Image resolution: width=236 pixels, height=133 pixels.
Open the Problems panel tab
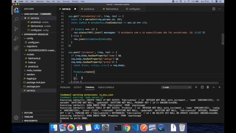65,87
